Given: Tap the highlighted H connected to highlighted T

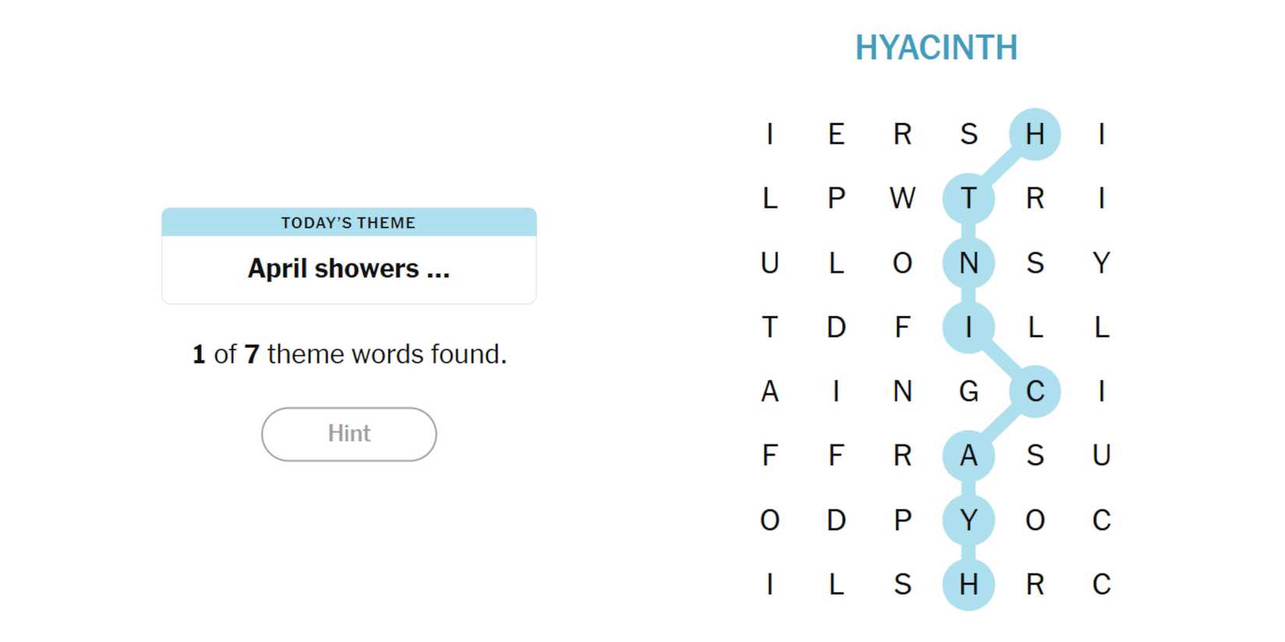Looking at the screenshot, I should [1035, 135].
